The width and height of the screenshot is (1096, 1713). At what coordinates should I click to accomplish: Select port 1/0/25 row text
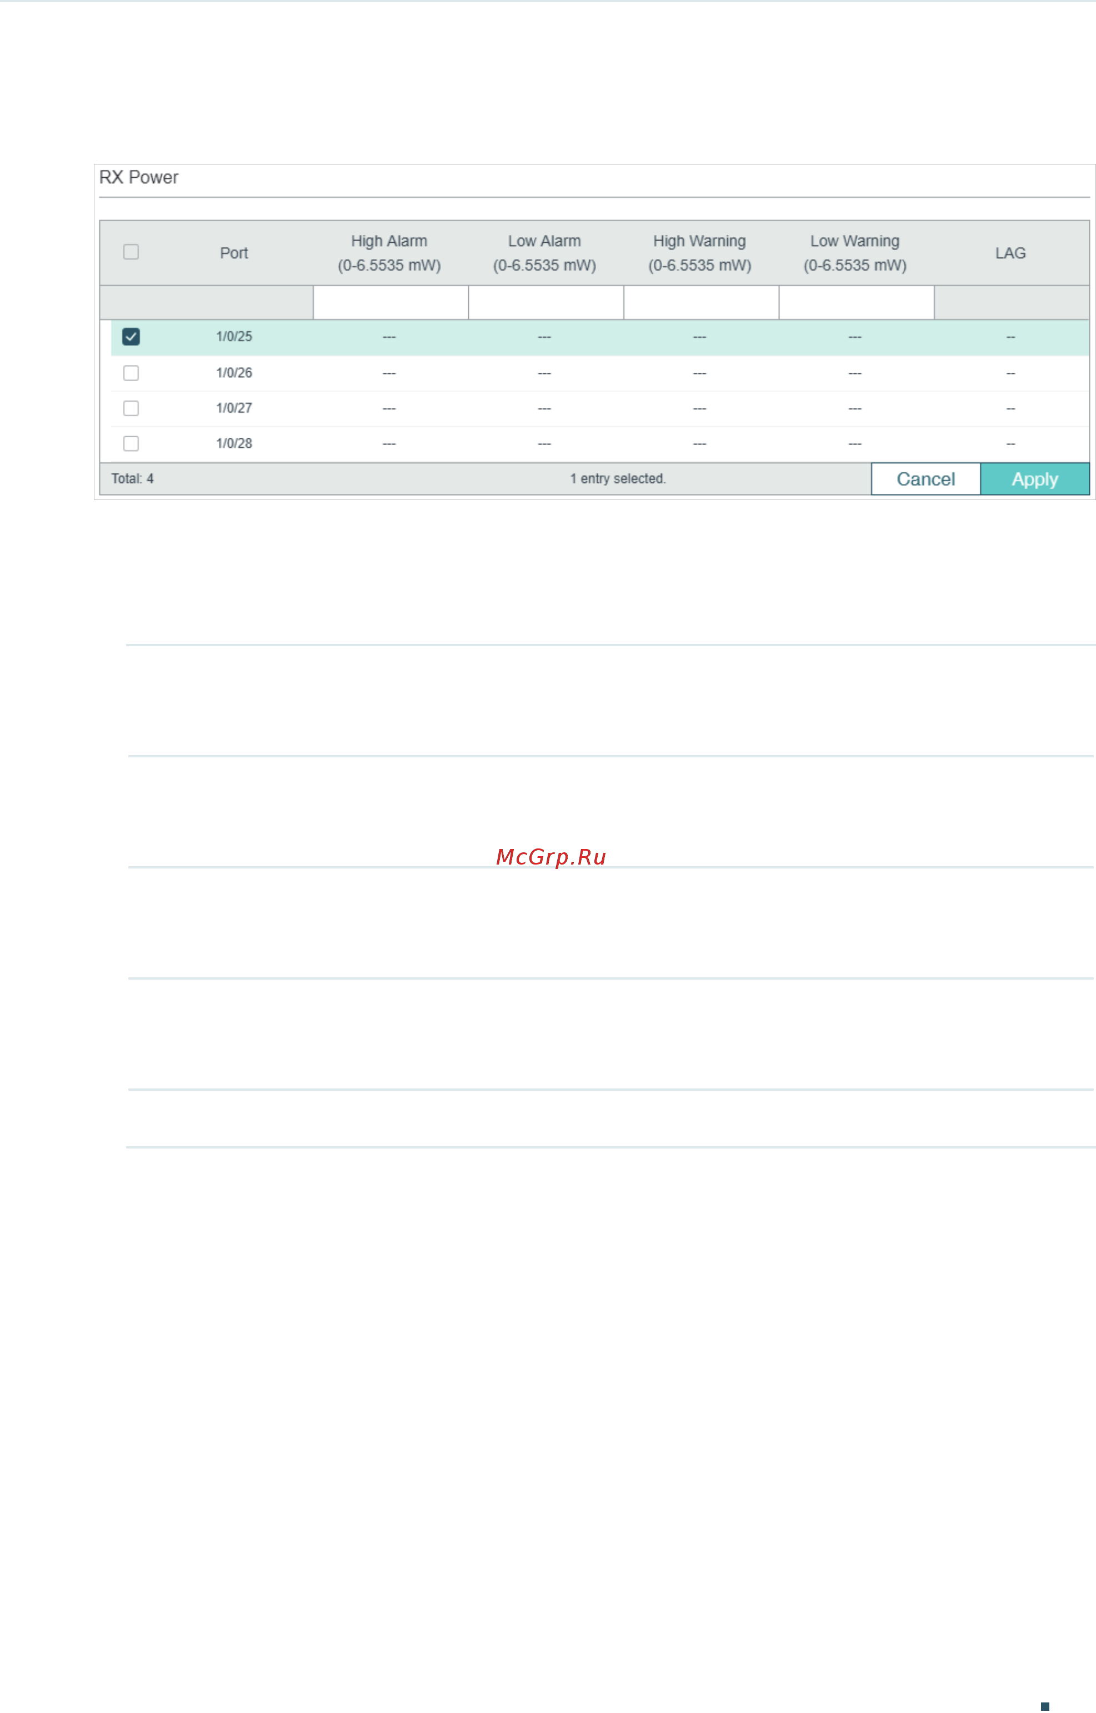click(x=234, y=337)
